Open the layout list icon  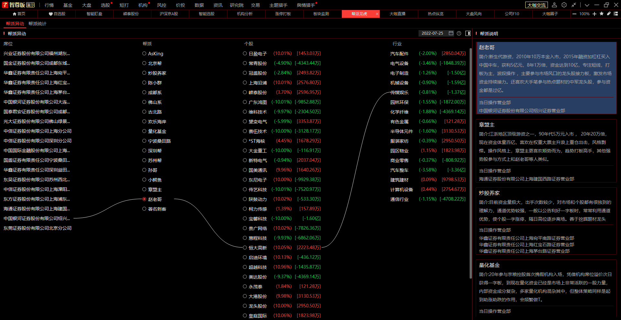(616, 14)
